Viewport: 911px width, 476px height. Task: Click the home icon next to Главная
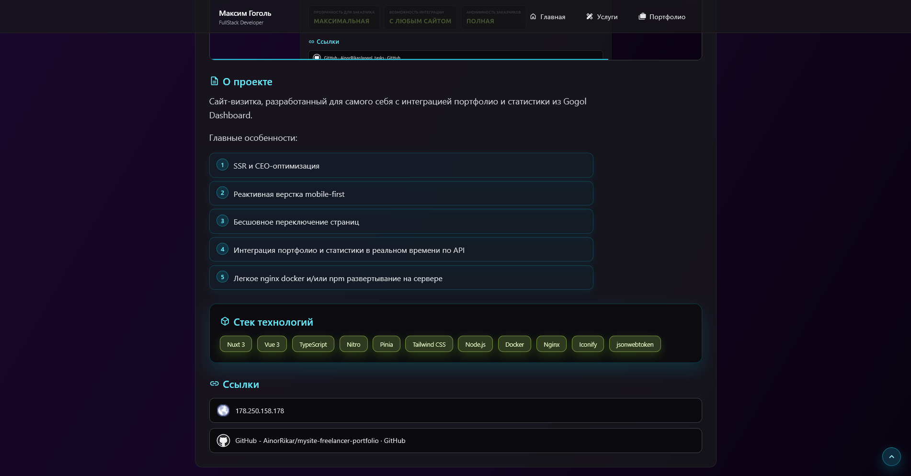(x=533, y=17)
